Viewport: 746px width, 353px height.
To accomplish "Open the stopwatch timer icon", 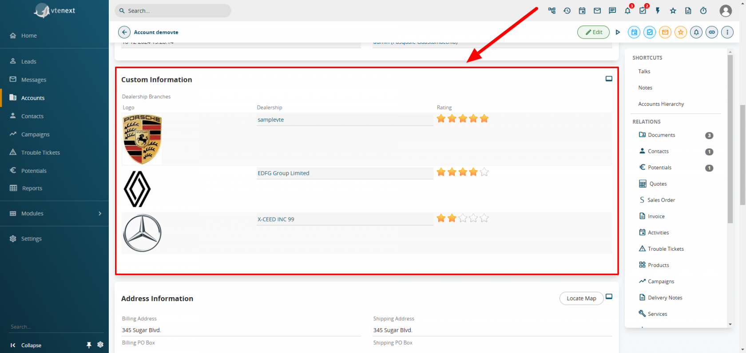I will pos(703,11).
